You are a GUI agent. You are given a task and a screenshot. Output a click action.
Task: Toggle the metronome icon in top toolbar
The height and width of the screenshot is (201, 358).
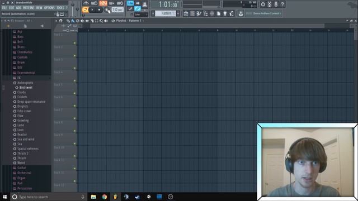click(x=86, y=3)
